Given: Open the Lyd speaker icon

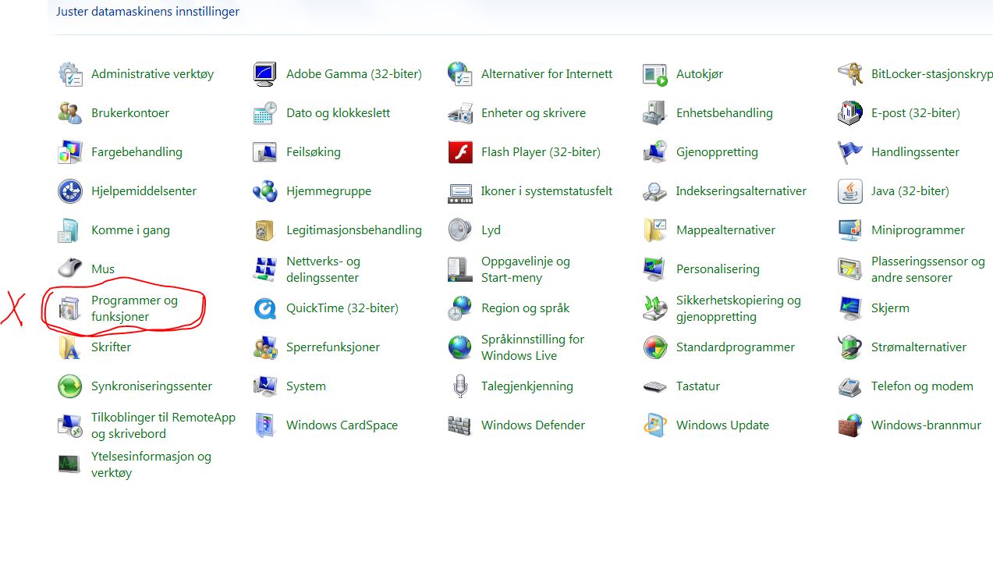Looking at the screenshot, I should click(460, 230).
